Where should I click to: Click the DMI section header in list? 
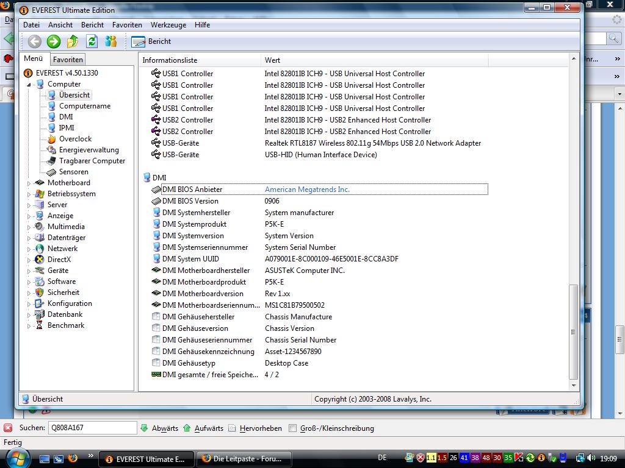(x=155, y=177)
